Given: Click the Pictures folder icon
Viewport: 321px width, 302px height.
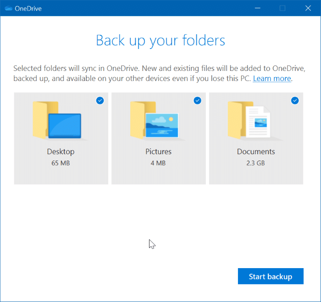Looking at the screenshot, I should point(155,120).
